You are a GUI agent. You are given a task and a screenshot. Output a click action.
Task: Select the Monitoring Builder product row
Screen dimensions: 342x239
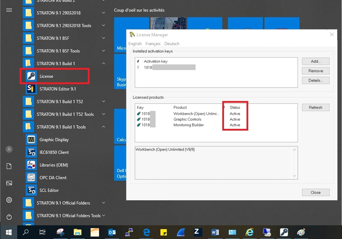[x=216, y=125]
